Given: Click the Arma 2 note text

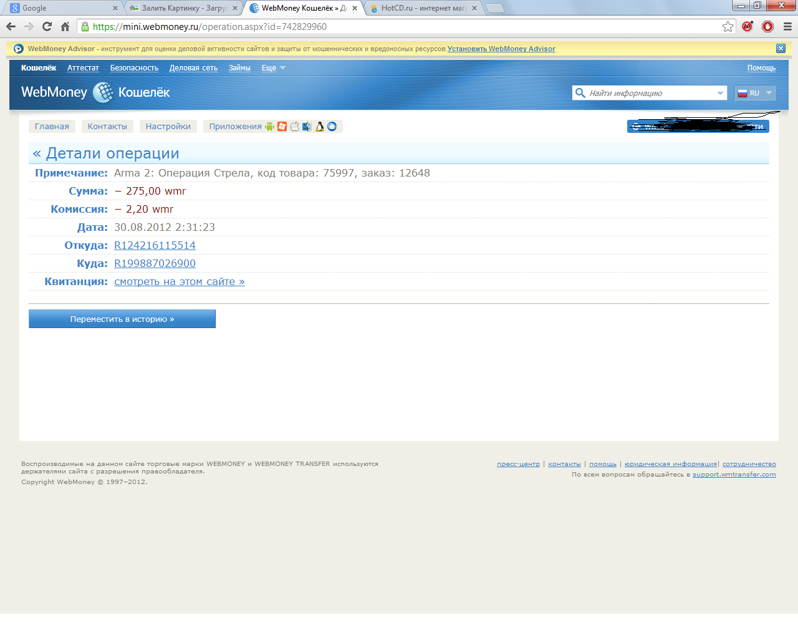Looking at the screenshot, I should 272,173.
